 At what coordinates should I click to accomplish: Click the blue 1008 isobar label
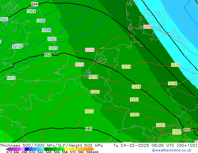click(46, 30)
